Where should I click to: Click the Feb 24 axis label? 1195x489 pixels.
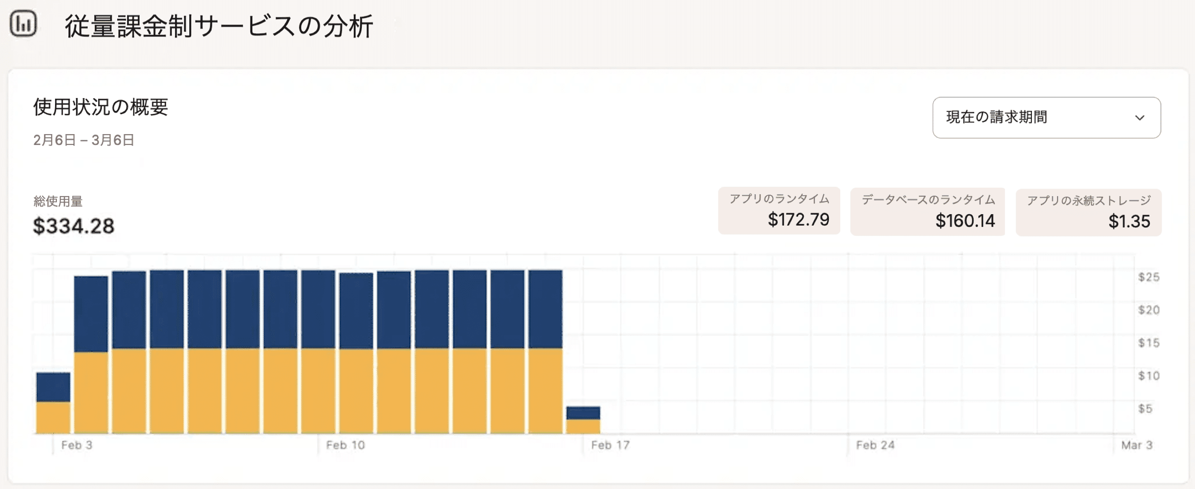[875, 445]
